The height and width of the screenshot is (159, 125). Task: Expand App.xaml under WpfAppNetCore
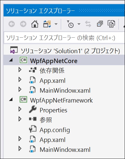20,79
